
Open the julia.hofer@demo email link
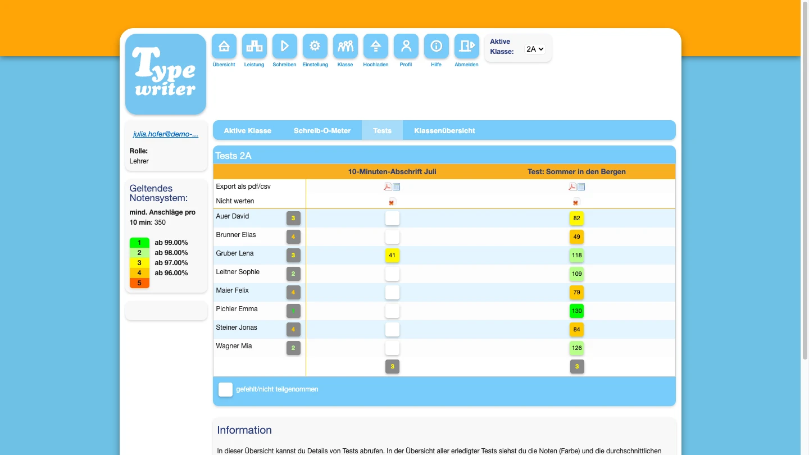click(x=166, y=134)
